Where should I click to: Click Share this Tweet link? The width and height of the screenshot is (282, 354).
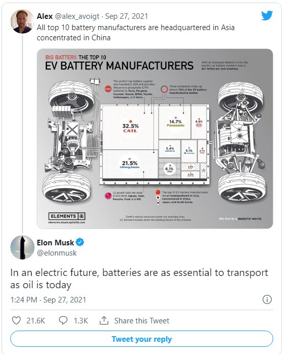(x=142, y=320)
